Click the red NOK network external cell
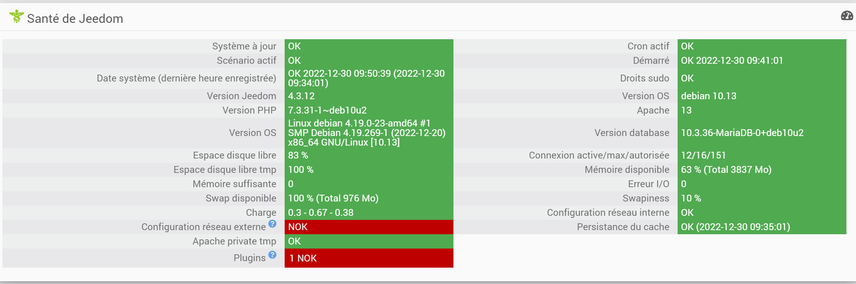The image size is (856, 284). pos(368,227)
